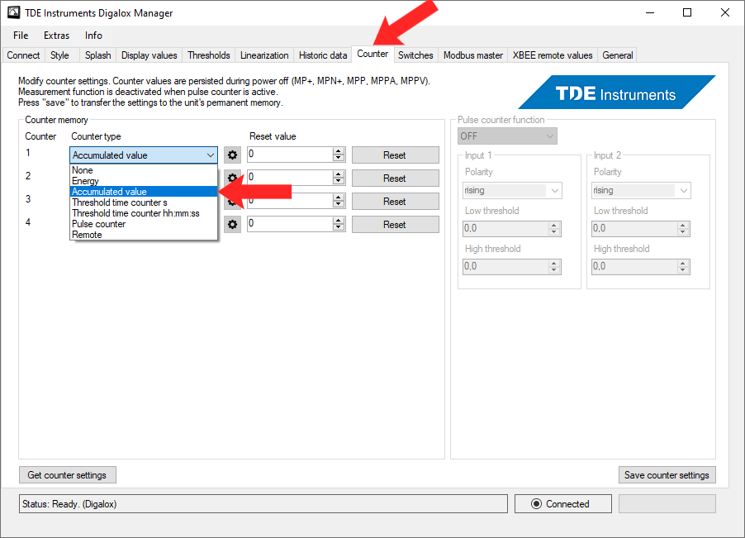Screen dimensions: 745x538
Task: Choose Energy in counter type list
Action: coord(144,181)
